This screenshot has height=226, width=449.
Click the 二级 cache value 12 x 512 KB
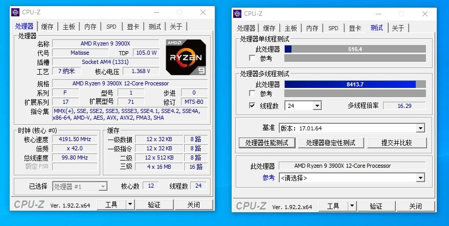159,157
